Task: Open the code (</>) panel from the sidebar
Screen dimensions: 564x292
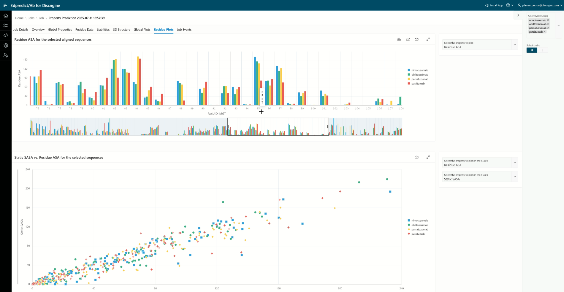Action: pos(6,36)
